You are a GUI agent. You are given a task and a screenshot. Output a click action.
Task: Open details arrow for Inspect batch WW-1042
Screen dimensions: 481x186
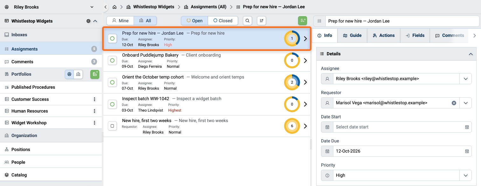[305, 104]
